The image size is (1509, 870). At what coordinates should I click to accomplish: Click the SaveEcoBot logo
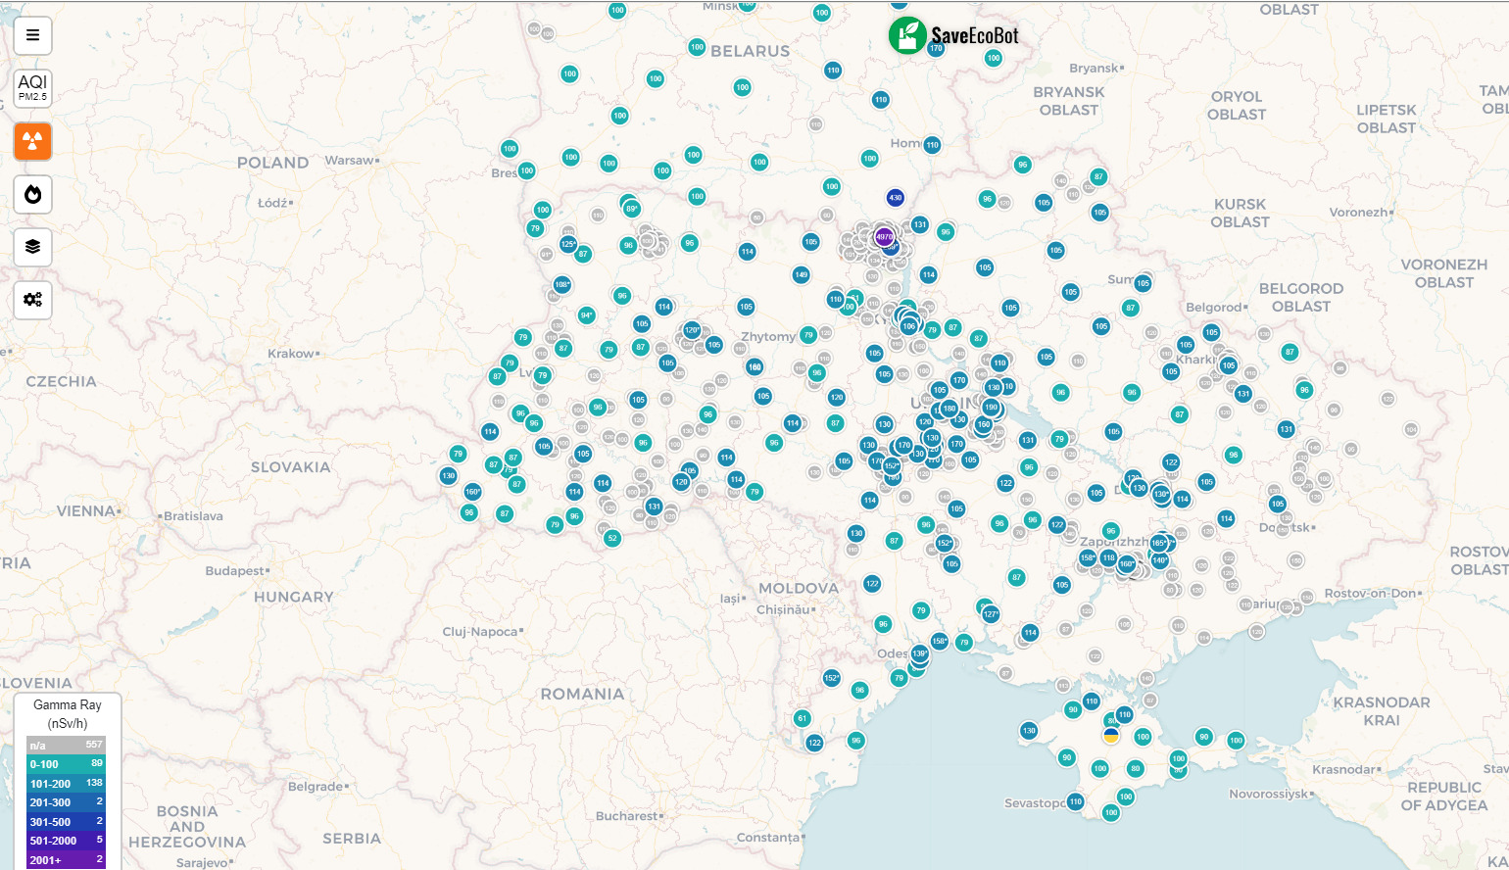coord(953,35)
